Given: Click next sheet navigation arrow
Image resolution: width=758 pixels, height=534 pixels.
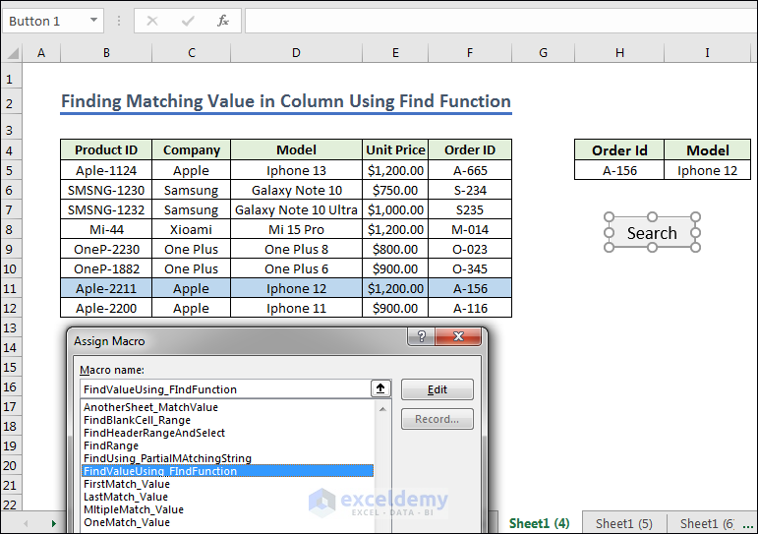Looking at the screenshot, I should tap(54, 523).
